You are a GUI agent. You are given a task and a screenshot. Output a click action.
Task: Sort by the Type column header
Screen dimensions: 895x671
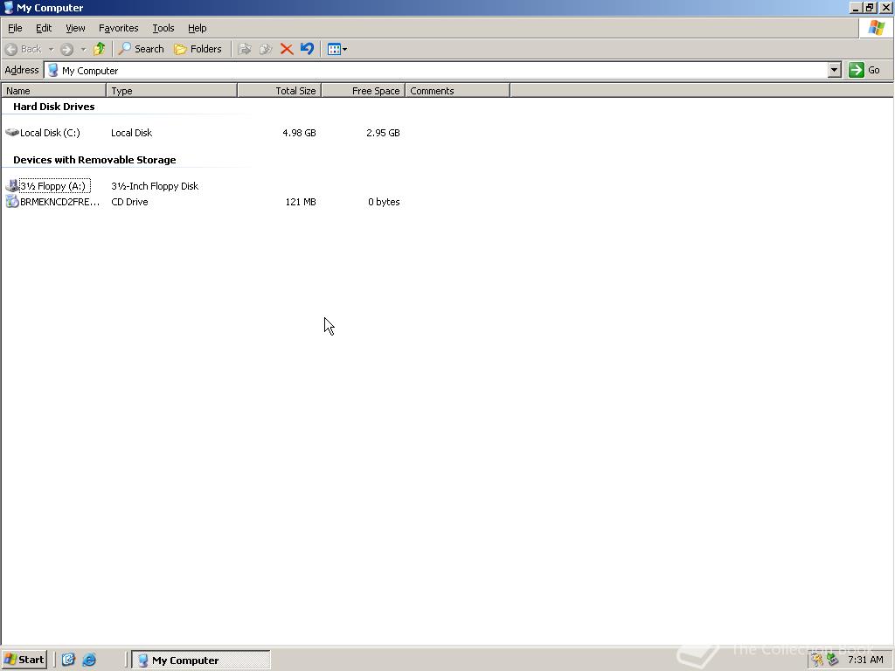tap(172, 91)
